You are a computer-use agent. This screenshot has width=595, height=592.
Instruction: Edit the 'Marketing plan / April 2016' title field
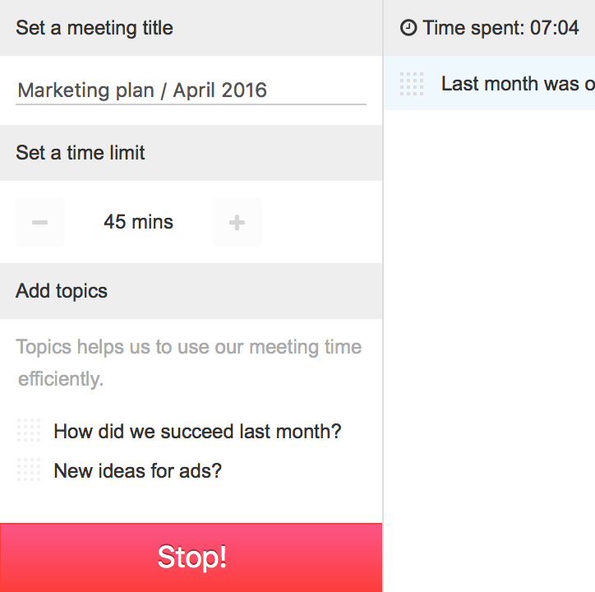(x=191, y=90)
